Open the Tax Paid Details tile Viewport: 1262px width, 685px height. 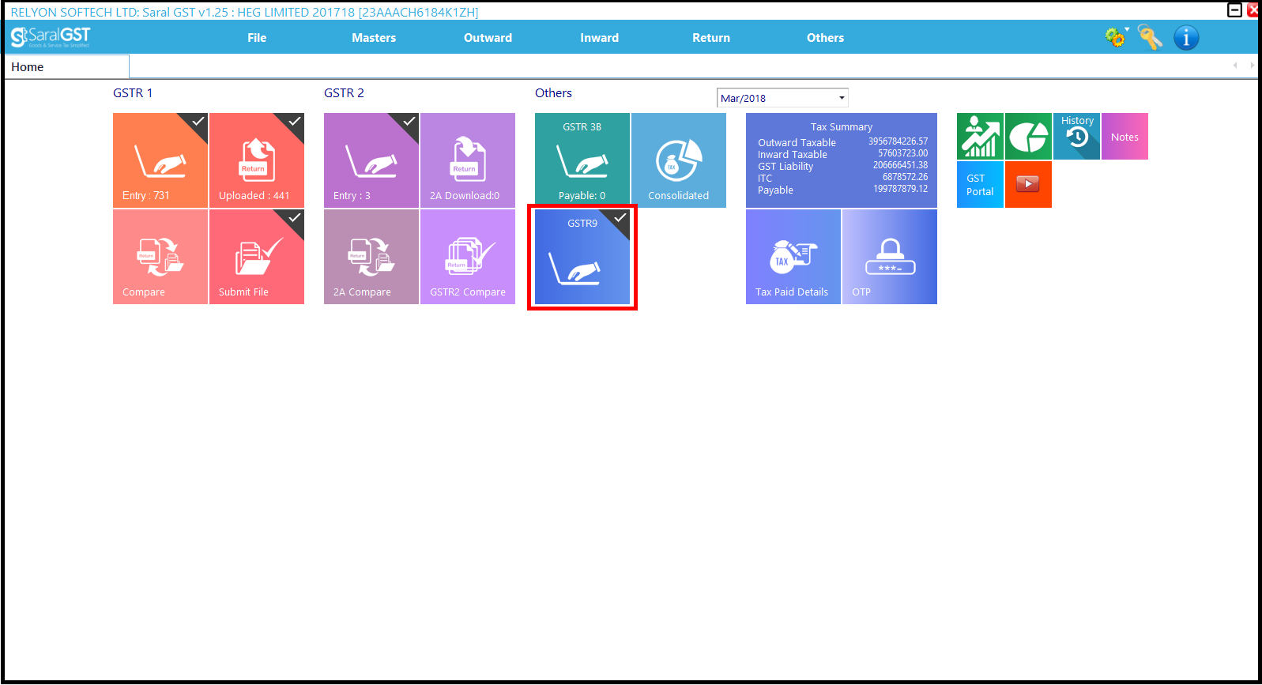[x=793, y=257]
